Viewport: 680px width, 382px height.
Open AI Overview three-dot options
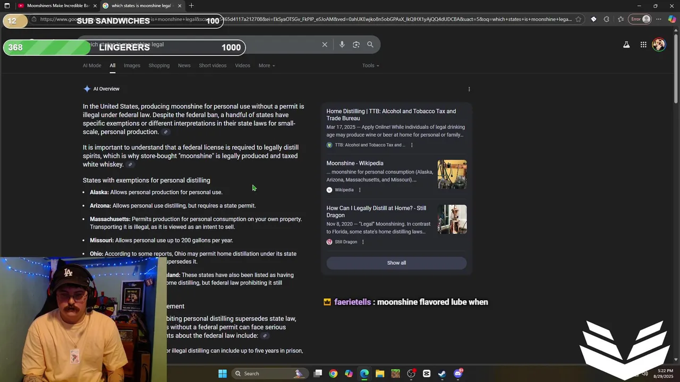pyautogui.click(x=469, y=89)
